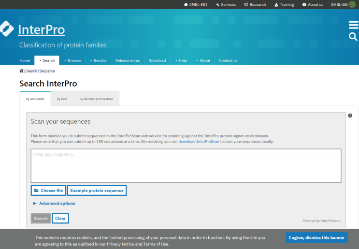
Task: Click the home icon in breadcrumb
Action: (21, 71)
